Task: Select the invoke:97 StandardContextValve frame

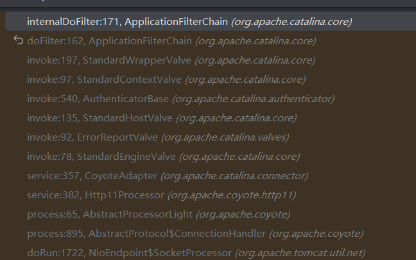Action: tap(211, 80)
